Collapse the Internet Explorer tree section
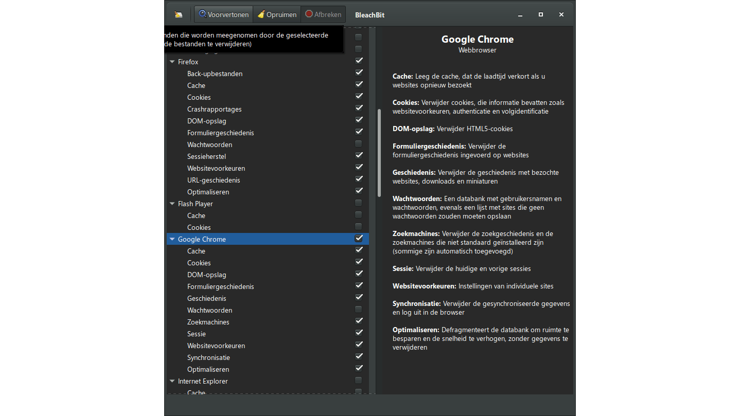 pos(172,381)
